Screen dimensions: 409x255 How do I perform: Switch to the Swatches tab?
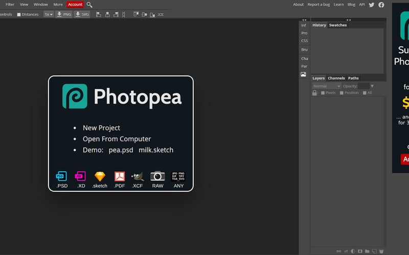[x=338, y=25]
